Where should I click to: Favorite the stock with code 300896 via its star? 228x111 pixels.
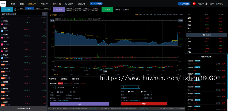pos(2,28)
